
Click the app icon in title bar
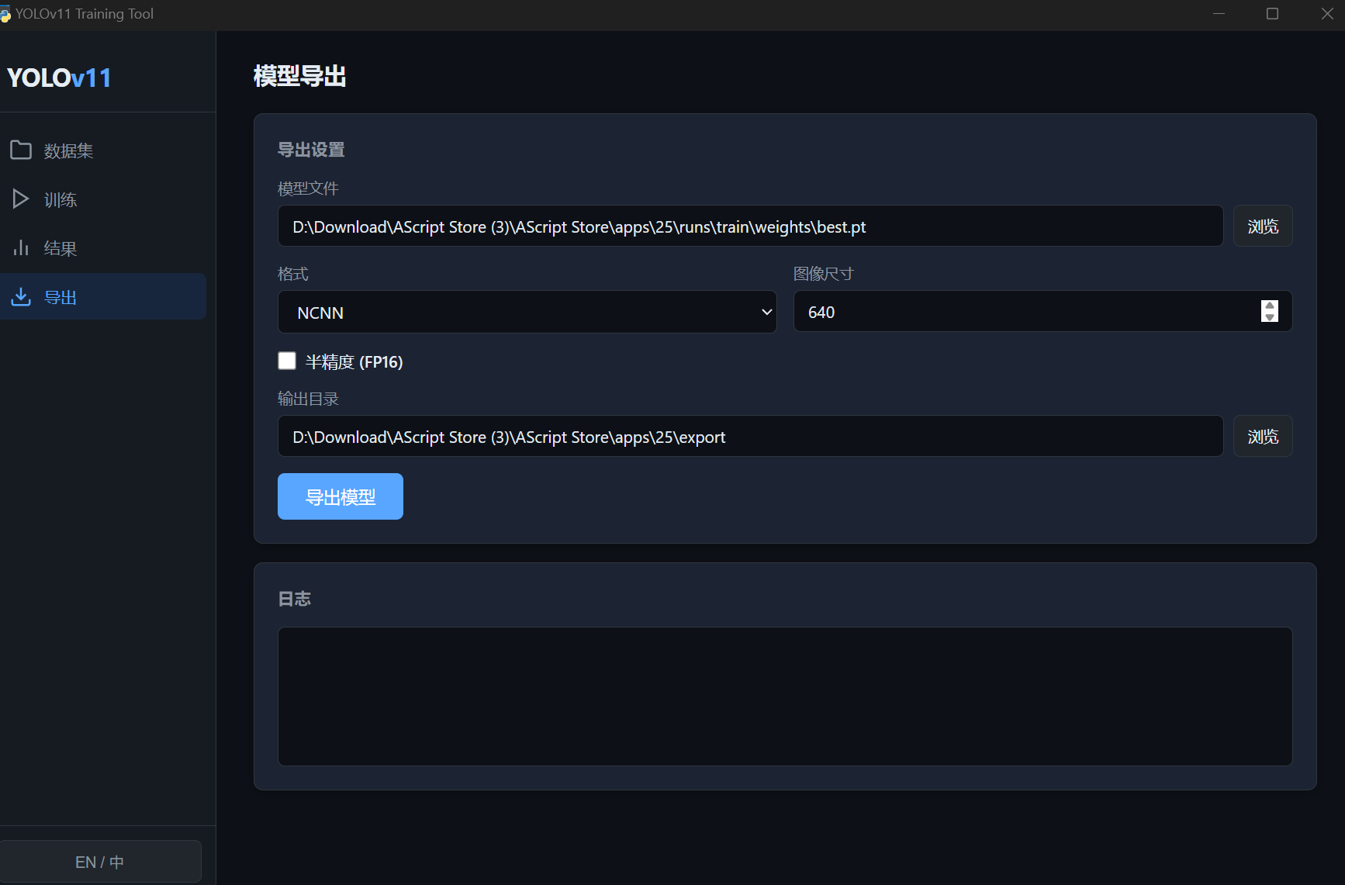coord(5,14)
